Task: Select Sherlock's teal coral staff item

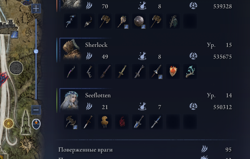Action: click(190, 71)
